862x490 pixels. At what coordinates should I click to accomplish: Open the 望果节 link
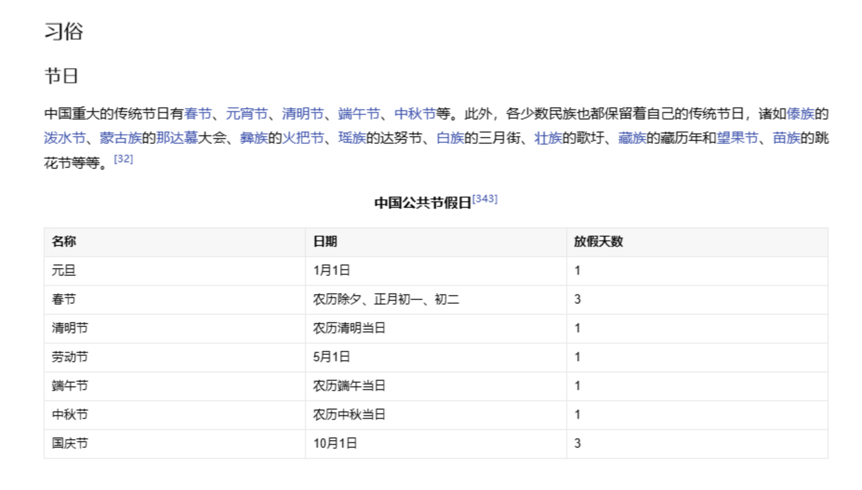[x=737, y=138]
